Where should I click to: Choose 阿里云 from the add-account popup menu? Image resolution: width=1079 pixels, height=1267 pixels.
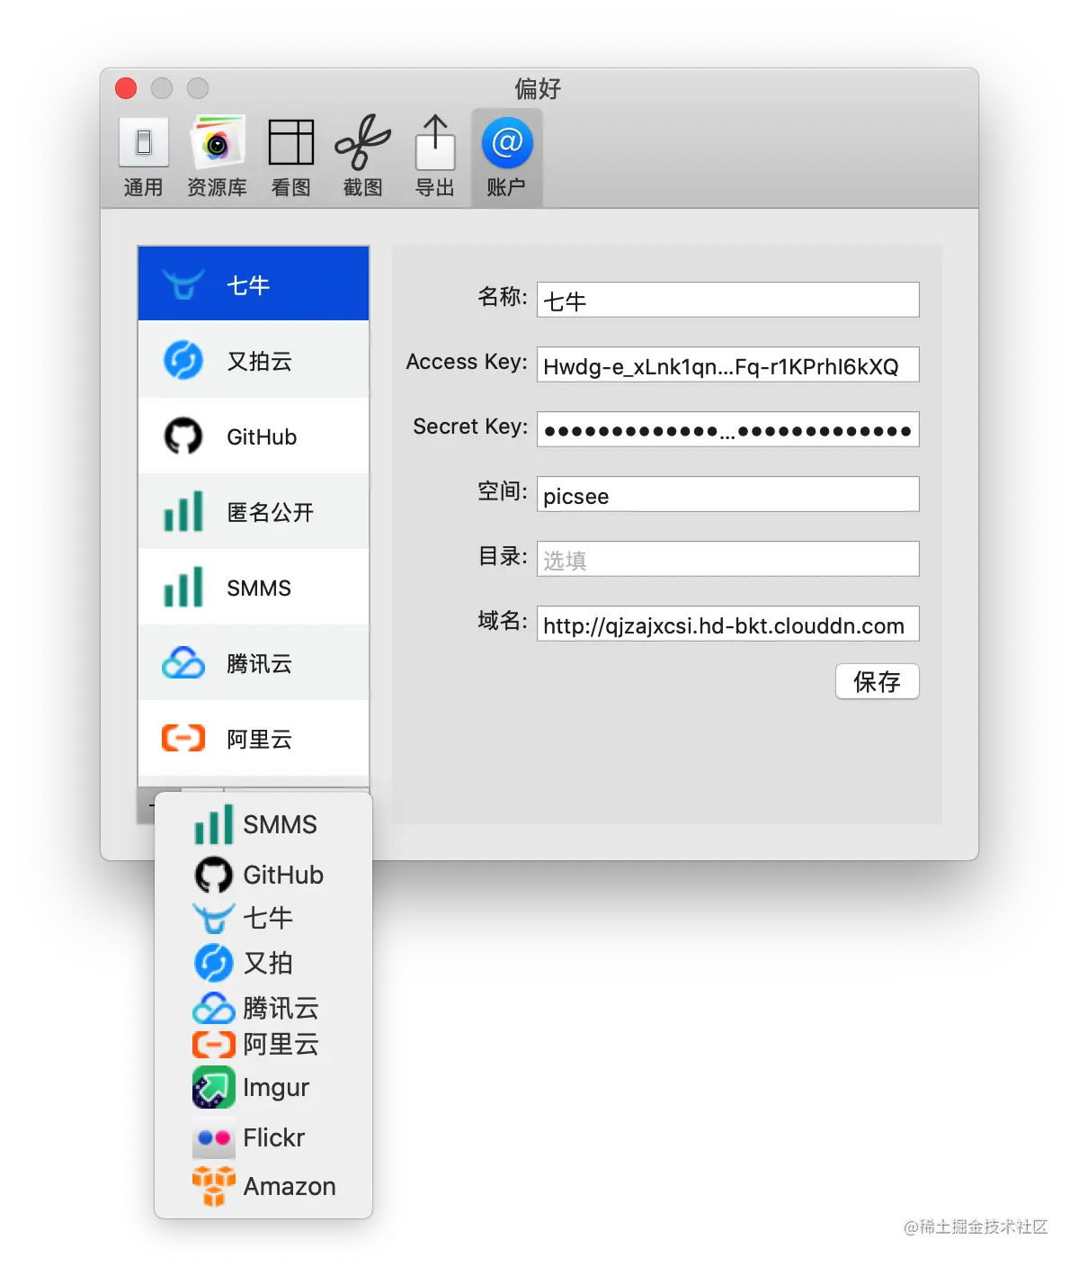pos(263,1044)
